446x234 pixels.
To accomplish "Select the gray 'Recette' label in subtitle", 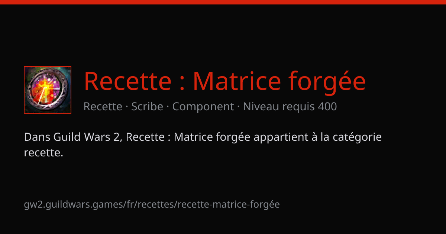I will (x=103, y=107).
